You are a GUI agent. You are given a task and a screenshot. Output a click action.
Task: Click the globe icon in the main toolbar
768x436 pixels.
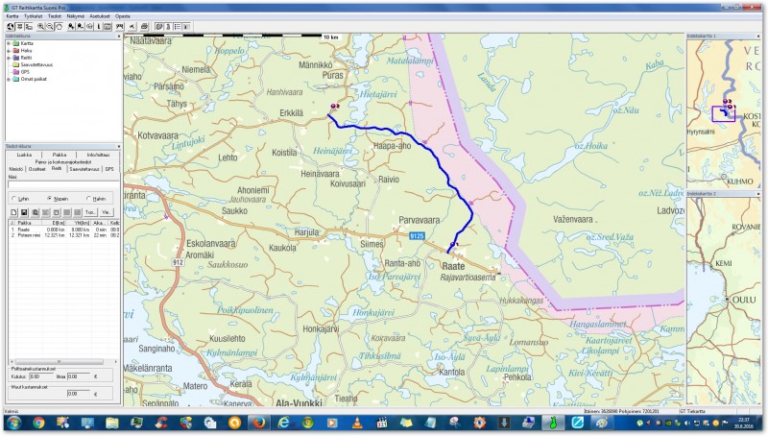coord(10,26)
